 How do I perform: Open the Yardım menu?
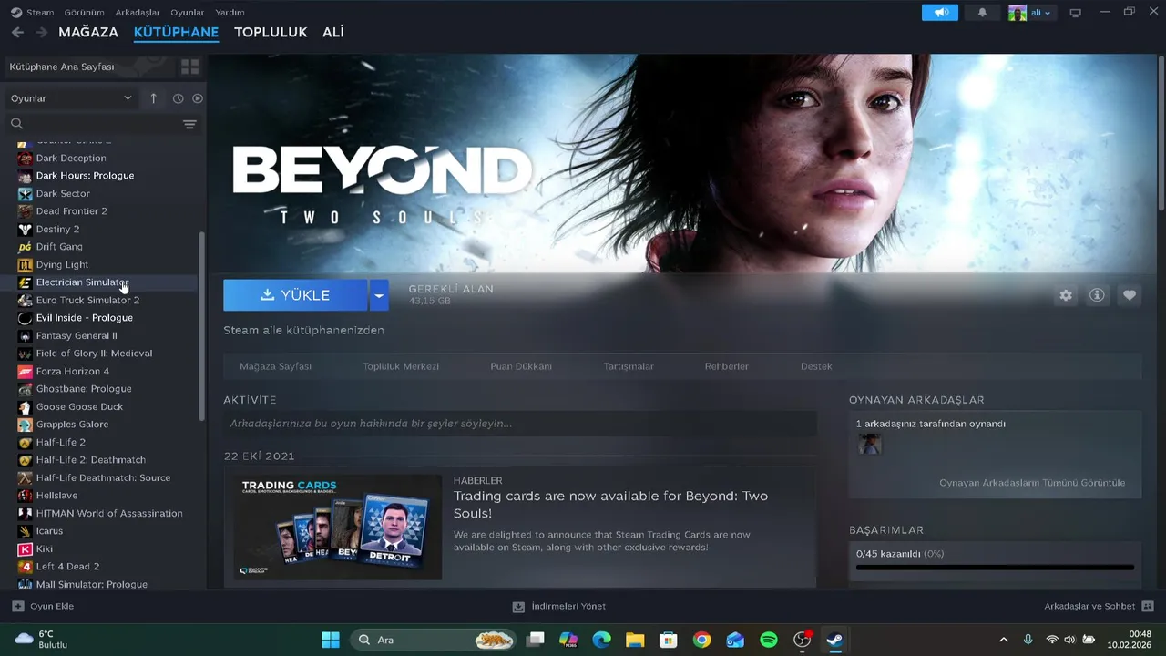[230, 13]
